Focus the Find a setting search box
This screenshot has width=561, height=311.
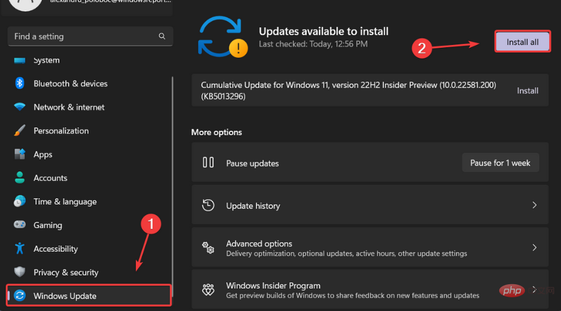click(x=81, y=37)
